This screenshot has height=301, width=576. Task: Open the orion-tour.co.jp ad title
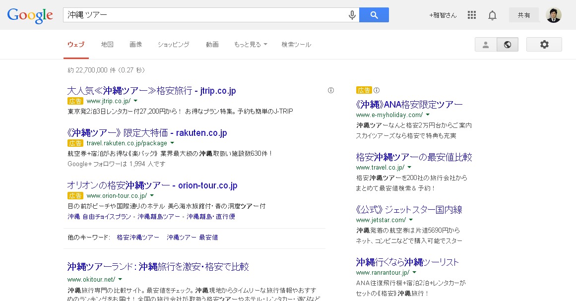[152, 185]
